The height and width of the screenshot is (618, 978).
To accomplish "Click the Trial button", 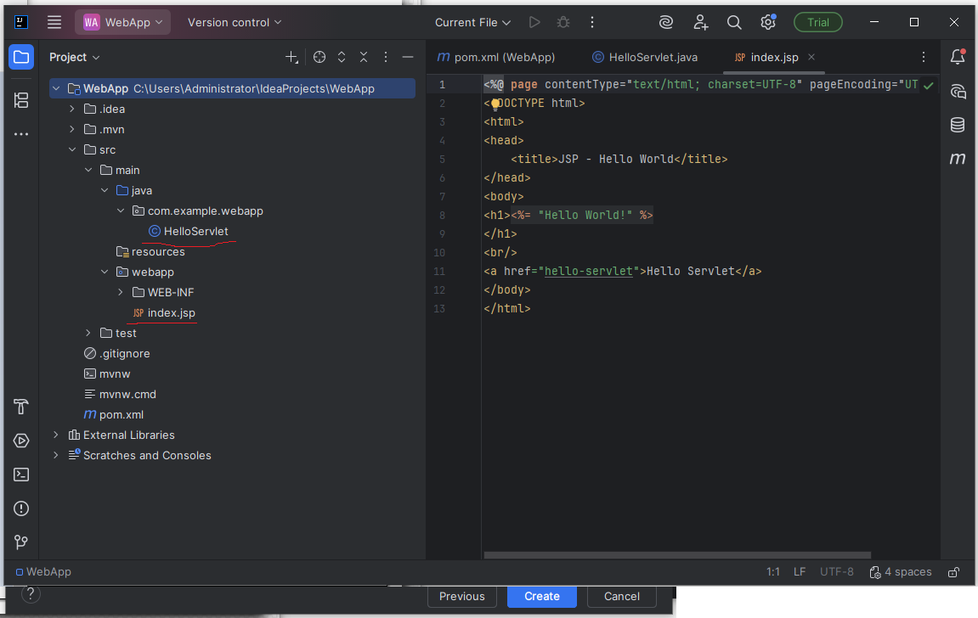I will [x=817, y=23].
